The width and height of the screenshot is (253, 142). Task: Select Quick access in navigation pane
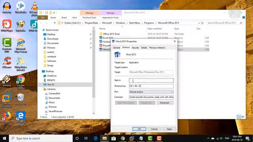coord(52,30)
